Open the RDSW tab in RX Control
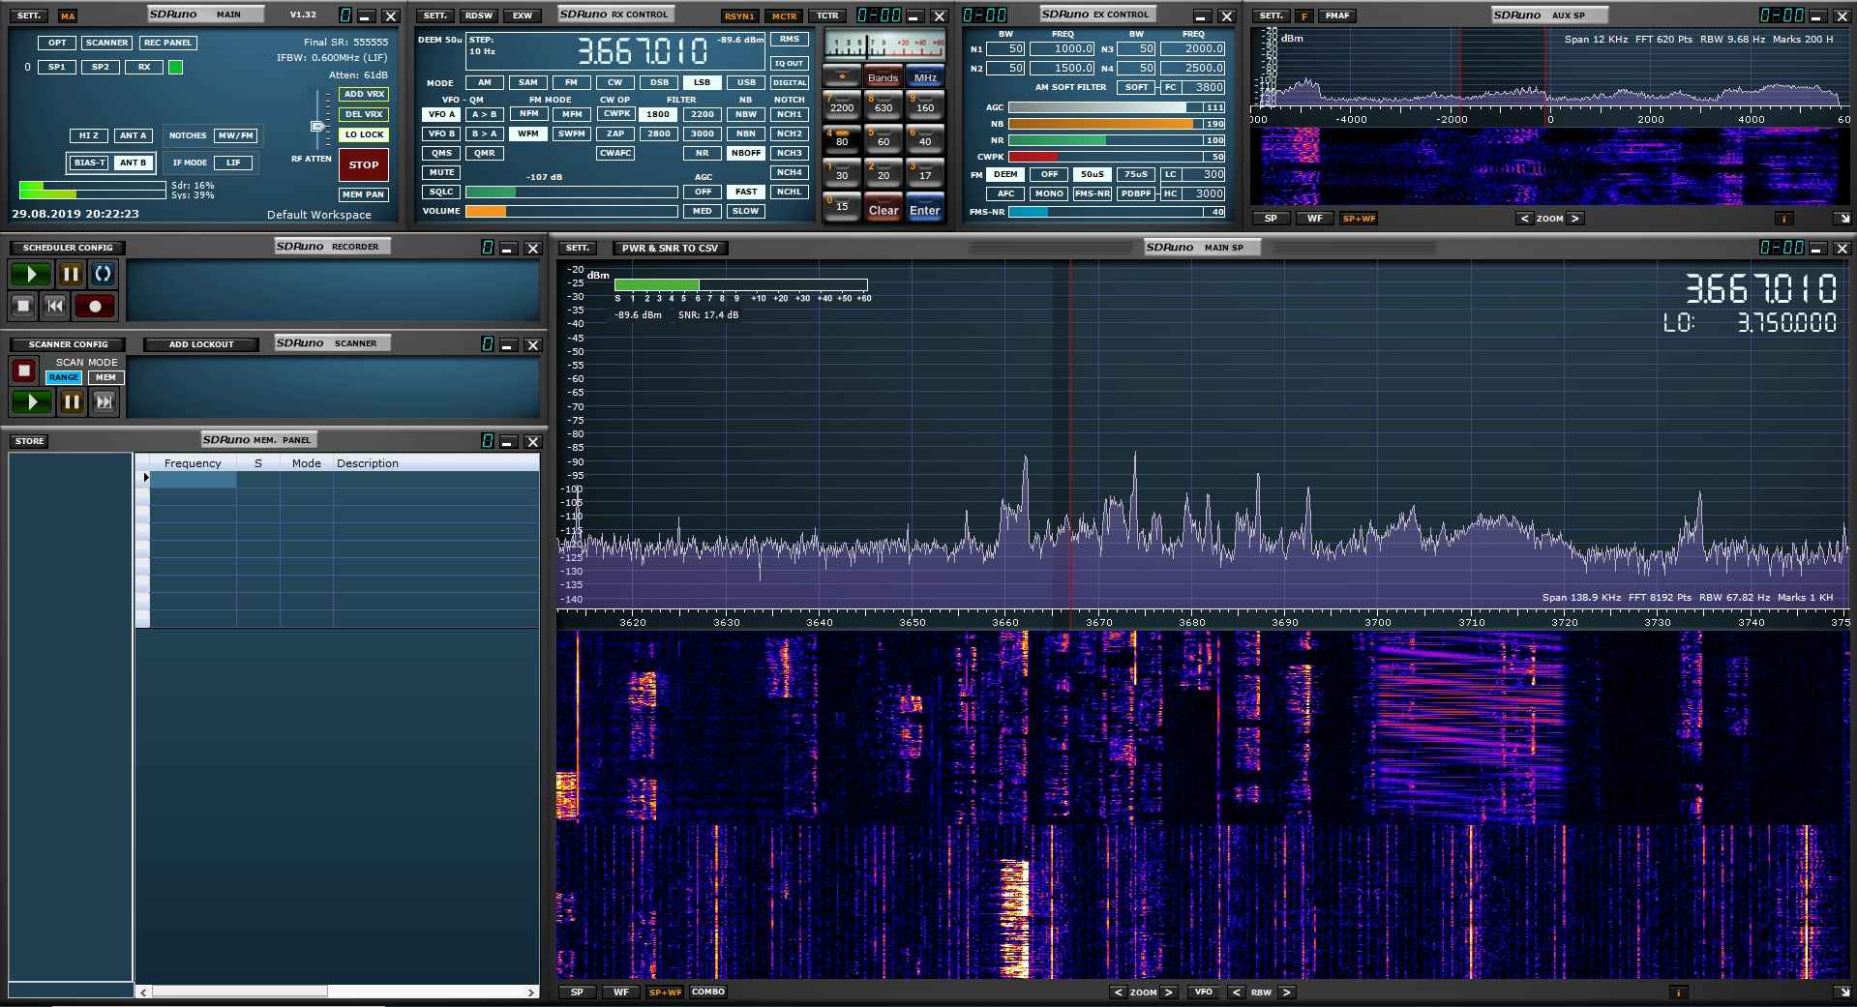 pyautogui.click(x=479, y=15)
